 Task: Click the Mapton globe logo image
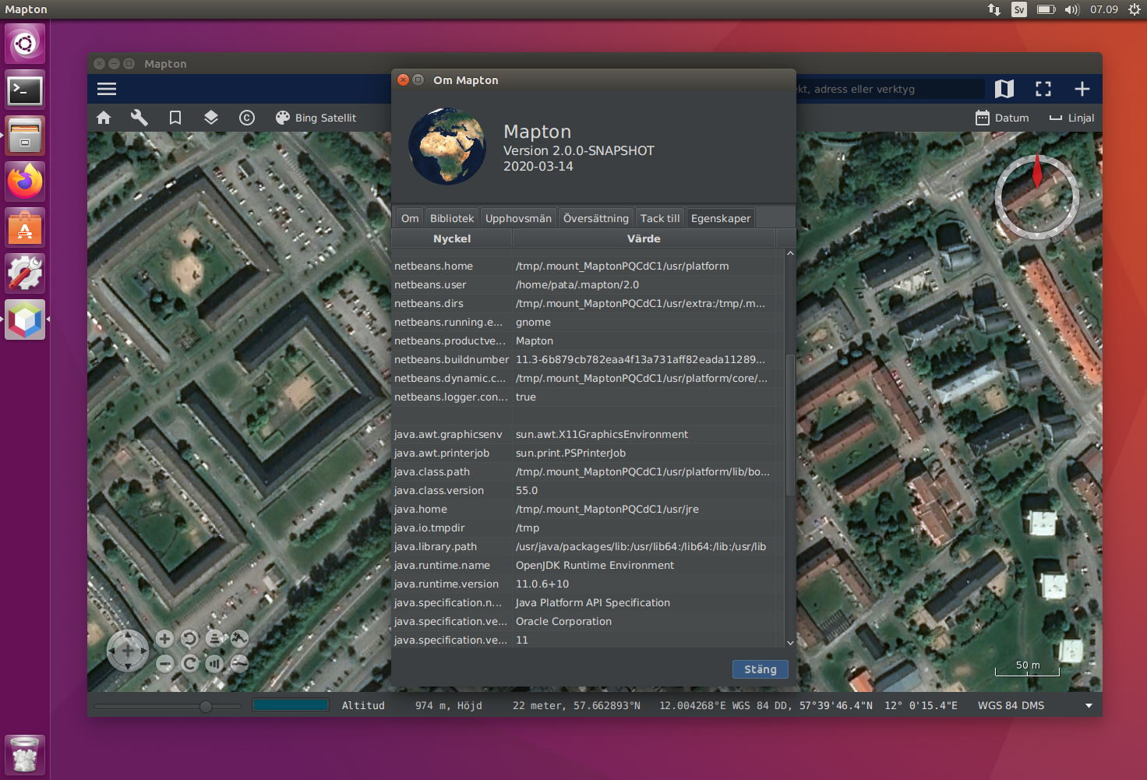[x=447, y=146]
